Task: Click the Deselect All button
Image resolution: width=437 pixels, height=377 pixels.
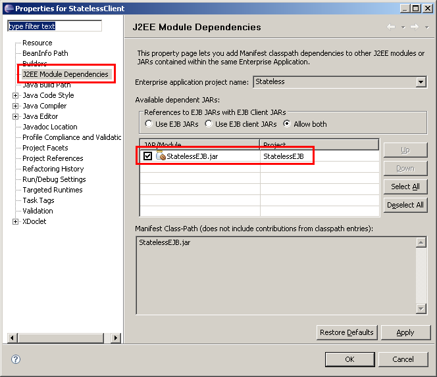Action: pos(405,205)
